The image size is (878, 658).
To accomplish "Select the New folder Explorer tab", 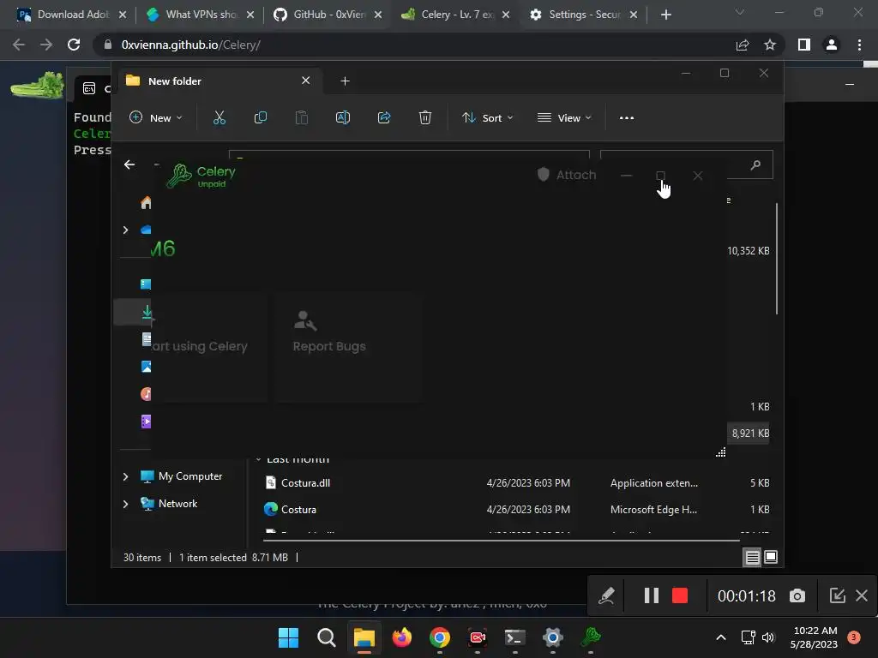I will 219,81.
